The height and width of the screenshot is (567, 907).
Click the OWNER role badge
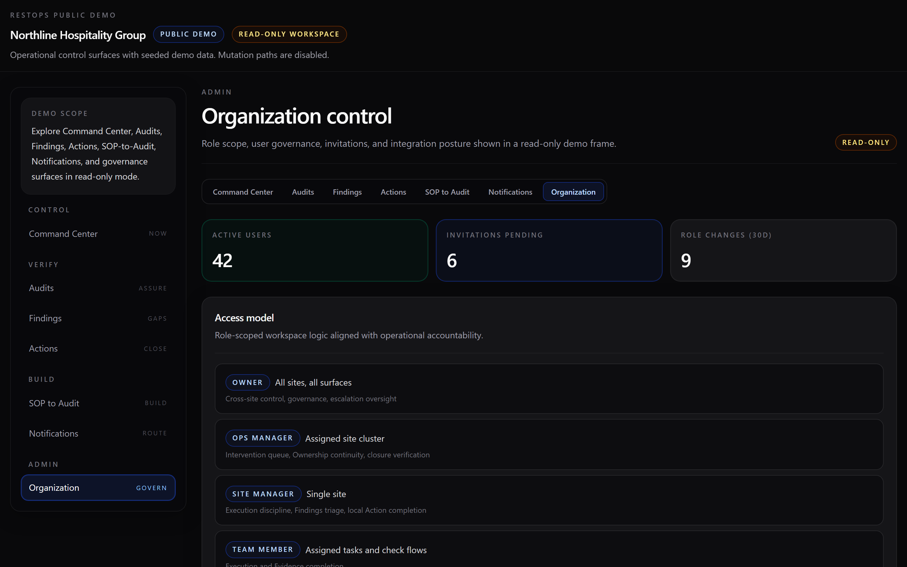tap(247, 382)
